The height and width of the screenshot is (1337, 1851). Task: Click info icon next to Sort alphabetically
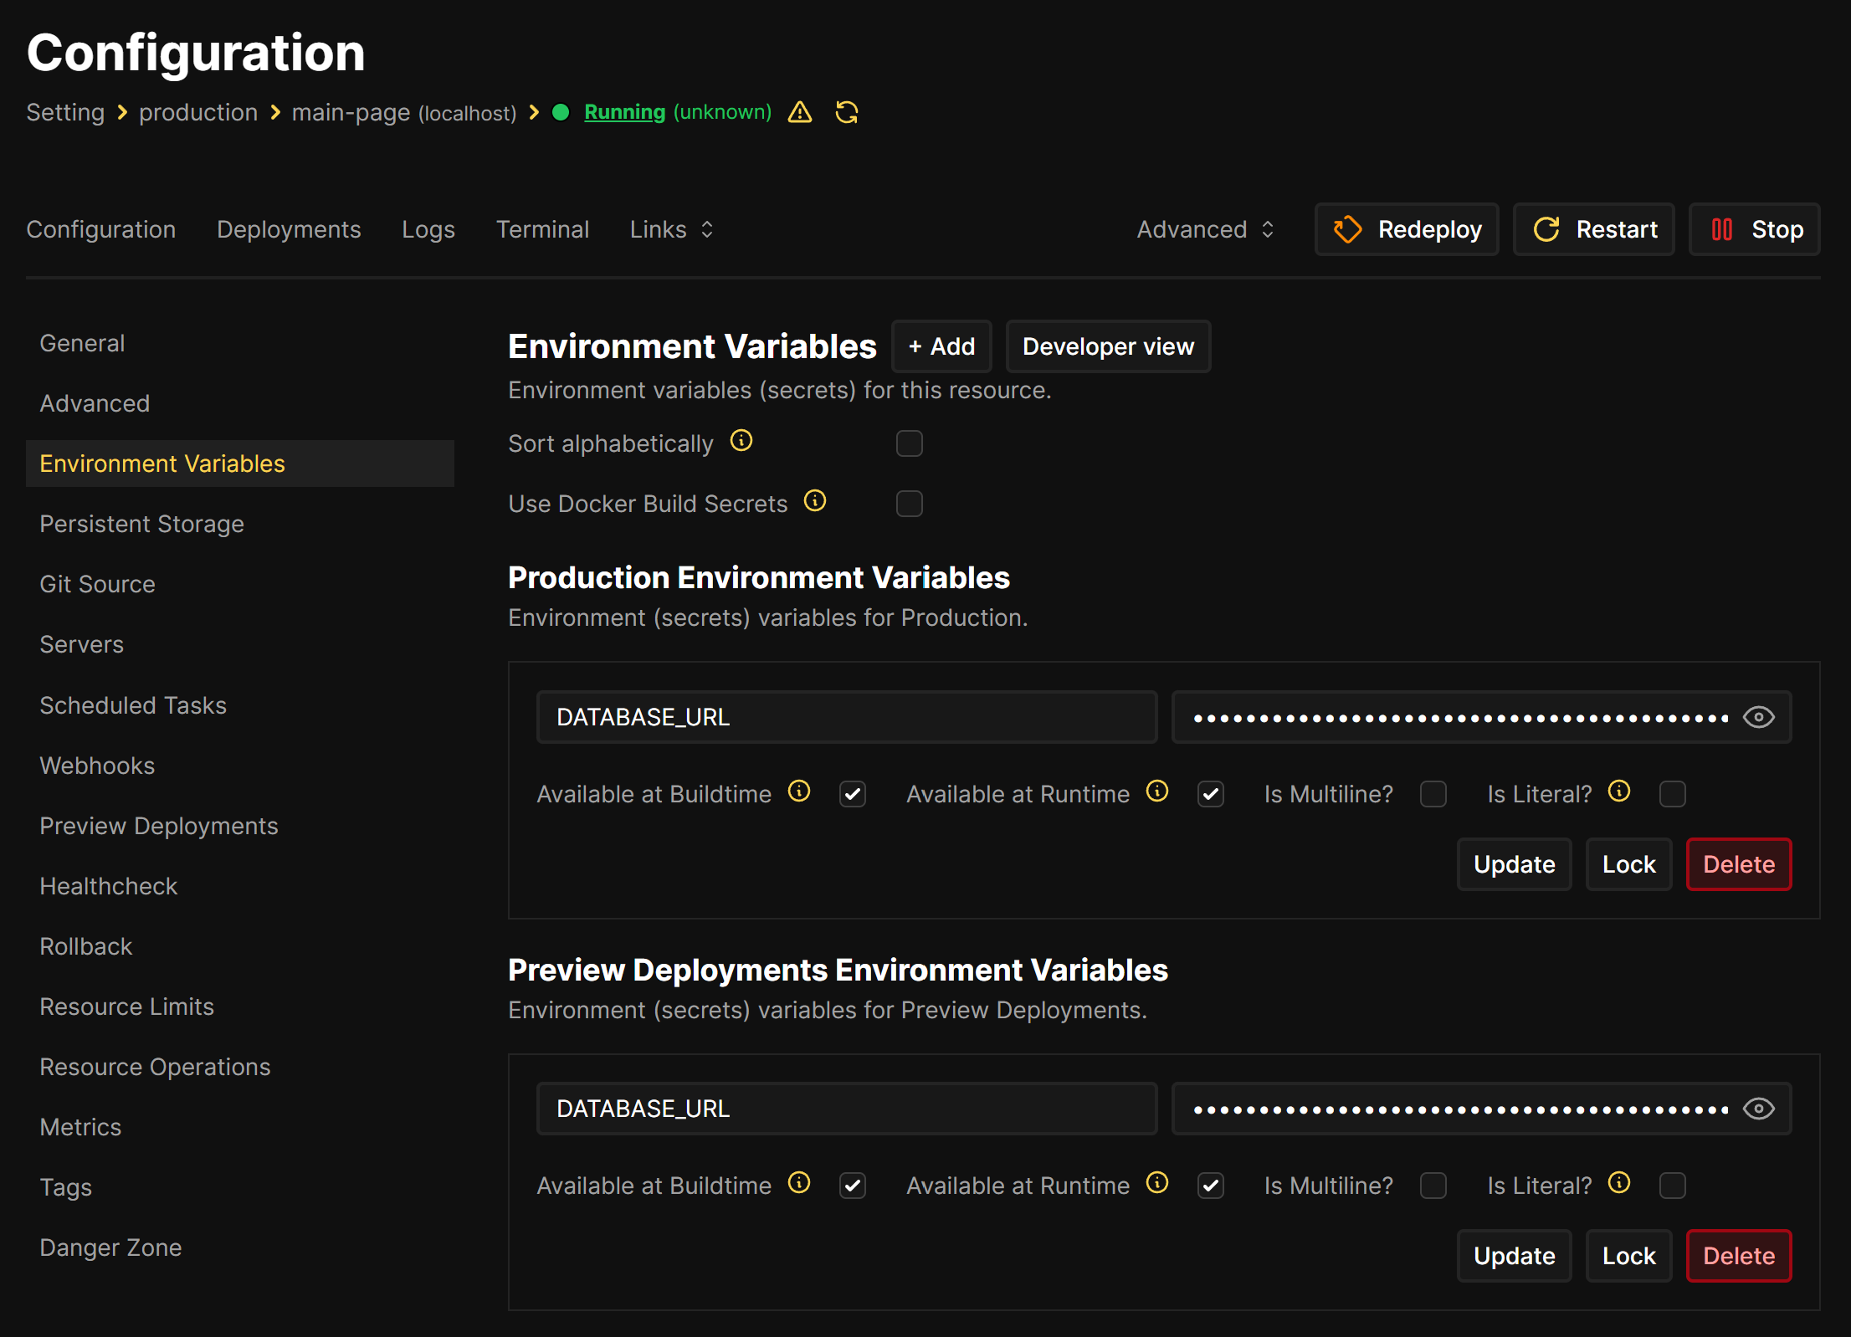pyautogui.click(x=741, y=441)
